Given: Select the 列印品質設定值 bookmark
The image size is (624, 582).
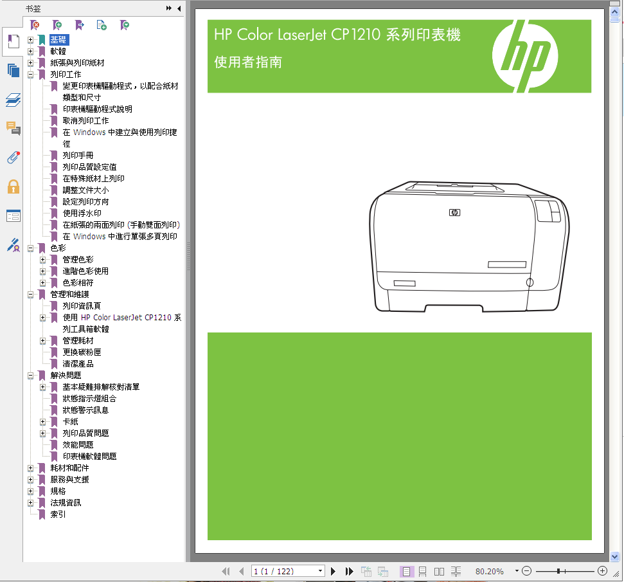Looking at the screenshot, I should [89, 167].
